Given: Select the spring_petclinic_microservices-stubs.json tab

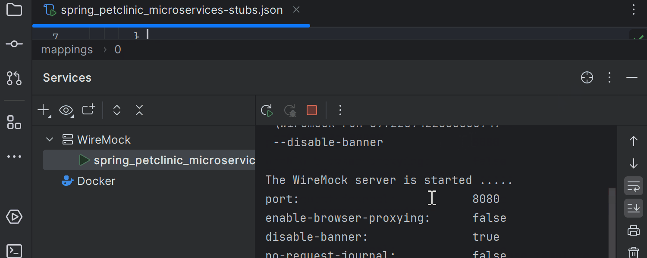Looking at the screenshot, I should [x=172, y=10].
